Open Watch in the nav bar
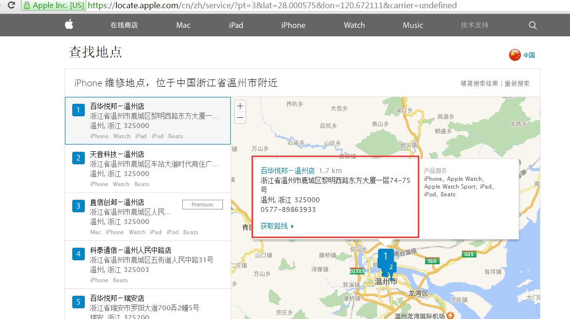The height and width of the screenshot is (319, 570). 354,25
